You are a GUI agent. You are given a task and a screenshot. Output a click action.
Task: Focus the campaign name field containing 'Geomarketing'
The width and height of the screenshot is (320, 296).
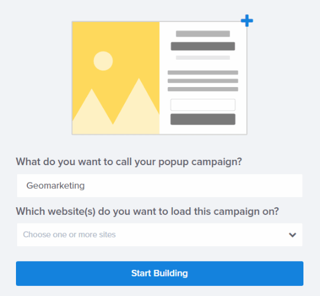coord(160,186)
